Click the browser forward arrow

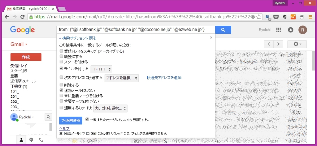tap(15, 17)
